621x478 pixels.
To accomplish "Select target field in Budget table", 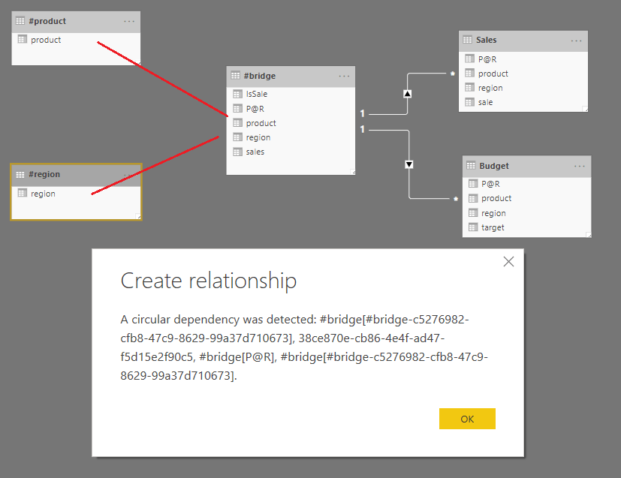I will [x=493, y=227].
